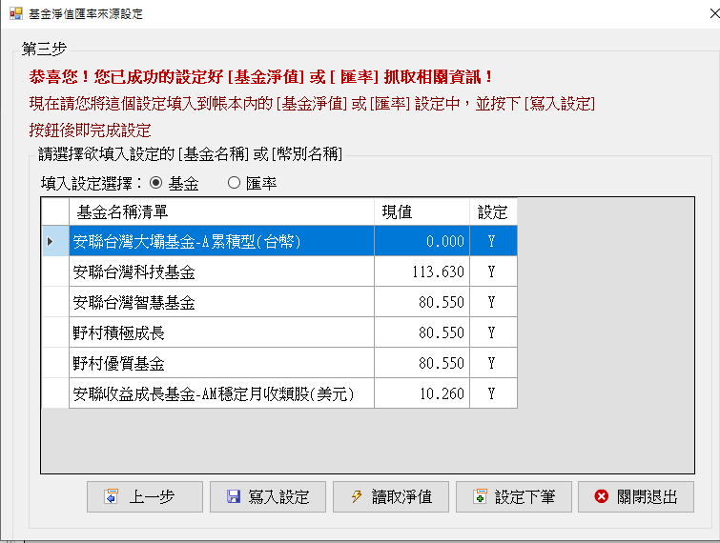This screenshot has width=720, height=543.
Task: Click row header of 野村積極成長
Action: point(55,332)
